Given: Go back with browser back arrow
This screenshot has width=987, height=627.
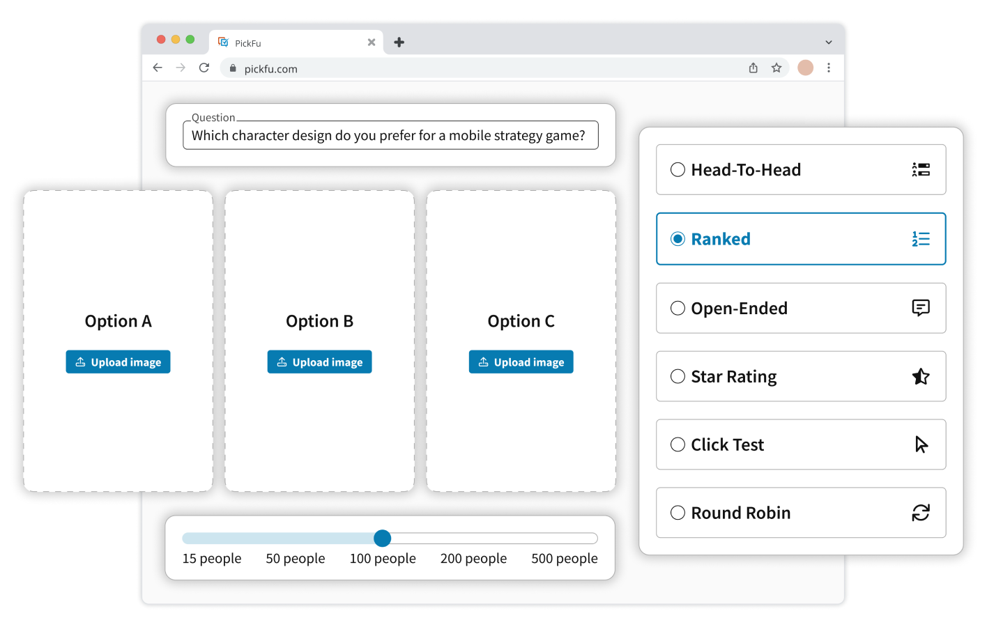Looking at the screenshot, I should (158, 68).
